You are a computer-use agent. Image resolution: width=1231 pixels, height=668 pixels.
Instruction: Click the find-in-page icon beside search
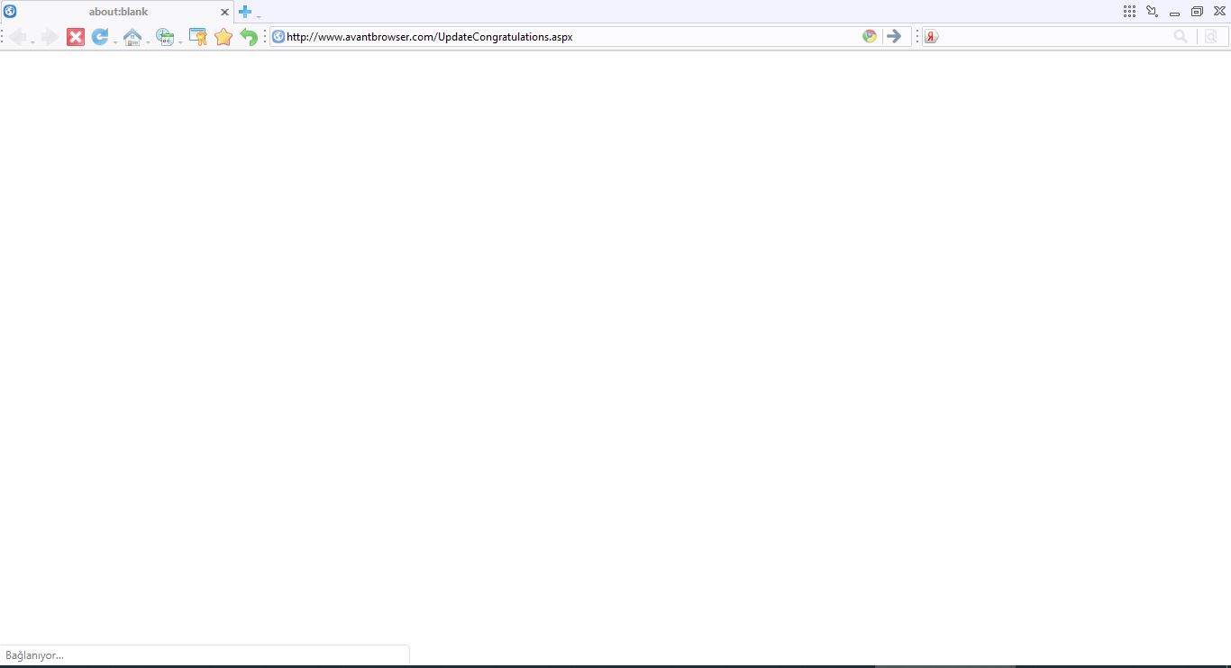(x=1211, y=37)
